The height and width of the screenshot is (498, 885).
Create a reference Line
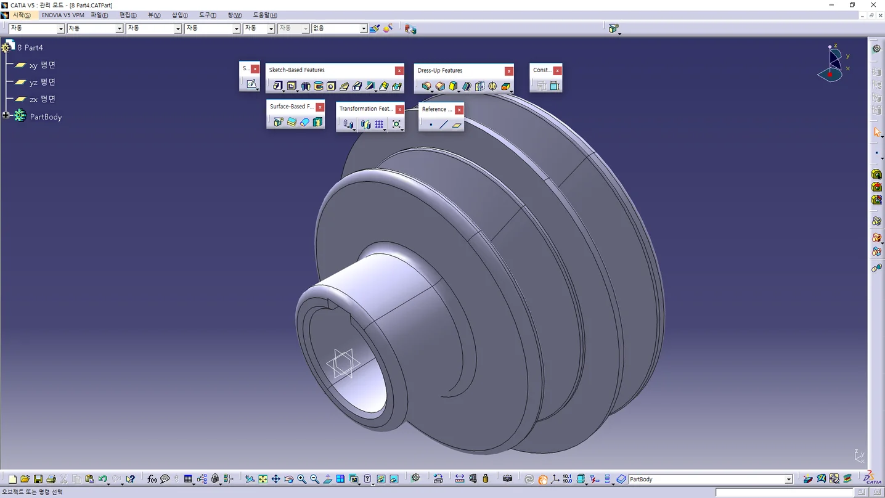(x=444, y=125)
